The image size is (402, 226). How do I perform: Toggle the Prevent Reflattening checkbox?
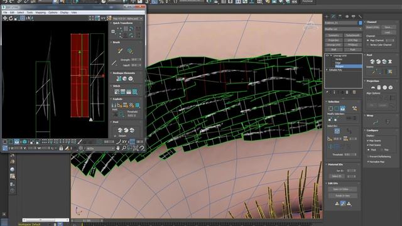(368, 156)
